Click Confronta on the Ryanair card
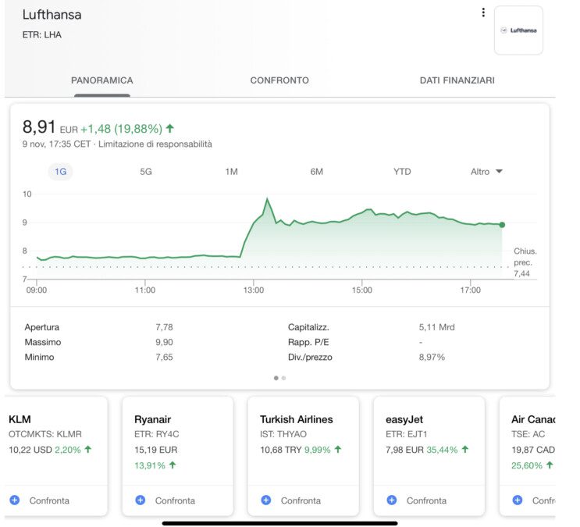580x527 pixels. point(175,500)
